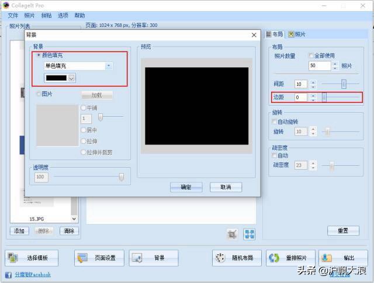Select the 图片 radio button
Screen dimensions: 374x283
(x=39, y=94)
